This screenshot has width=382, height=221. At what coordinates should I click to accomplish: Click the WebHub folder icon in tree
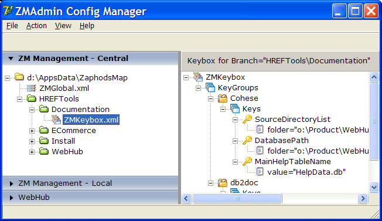(x=44, y=151)
